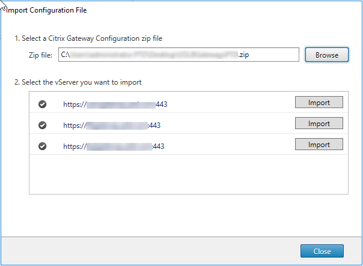
Task: Import the second vServer in the list
Action: [x=319, y=124]
